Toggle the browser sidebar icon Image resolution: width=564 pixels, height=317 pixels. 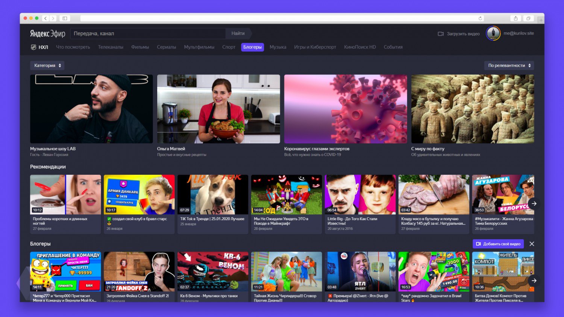tap(65, 18)
